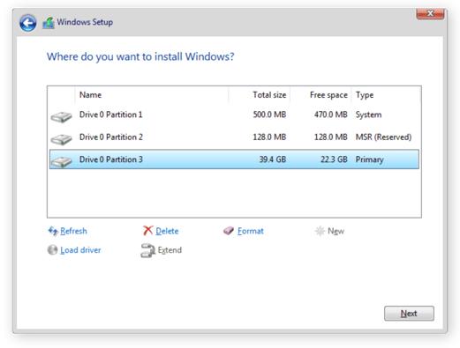Open the Load driver link
Image resolution: width=460 pixels, height=348 pixels.
(80, 250)
